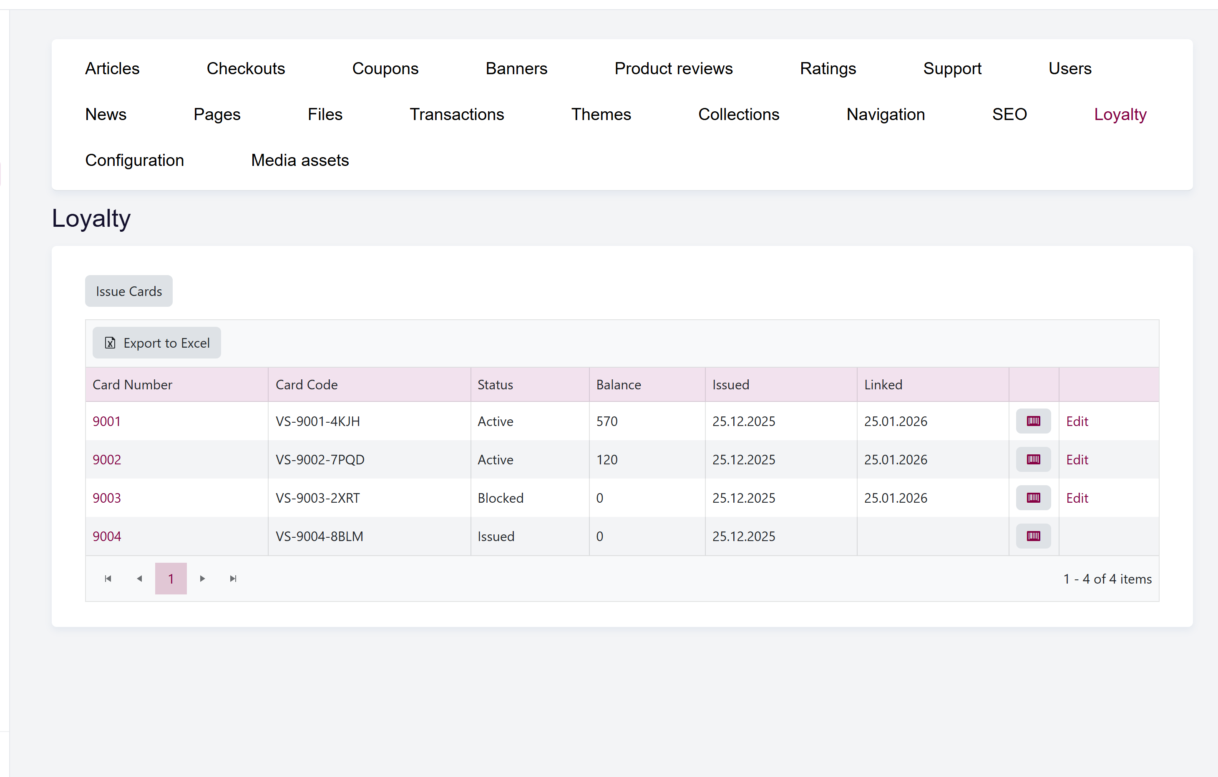Screen dimensions: 1218x777
Task: Open Ratings page
Action: [828, 68]
